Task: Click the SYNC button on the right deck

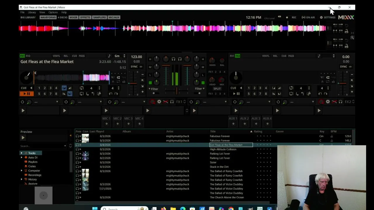Action: coord(346,66)
